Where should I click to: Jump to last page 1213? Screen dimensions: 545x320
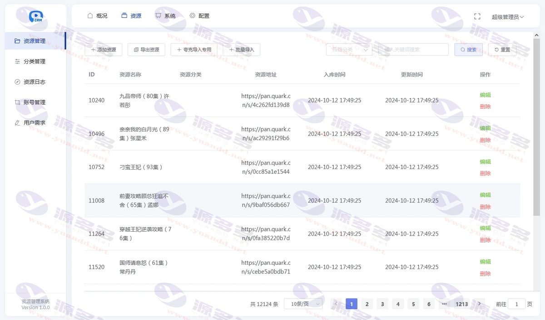tap(462, 304)
